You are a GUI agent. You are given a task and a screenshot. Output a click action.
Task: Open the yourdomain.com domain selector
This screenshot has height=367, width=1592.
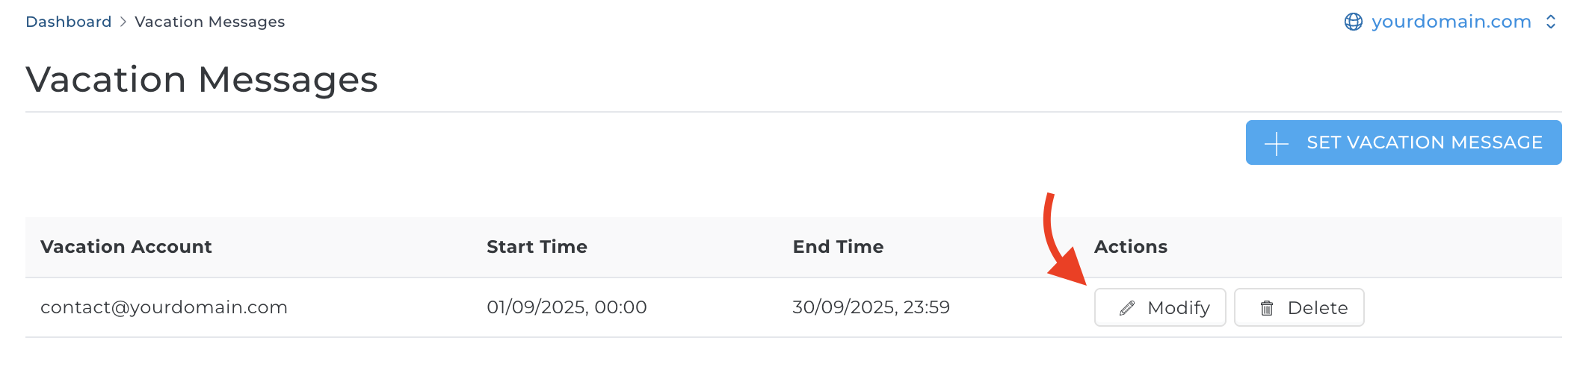click(x=1451, y=22)
